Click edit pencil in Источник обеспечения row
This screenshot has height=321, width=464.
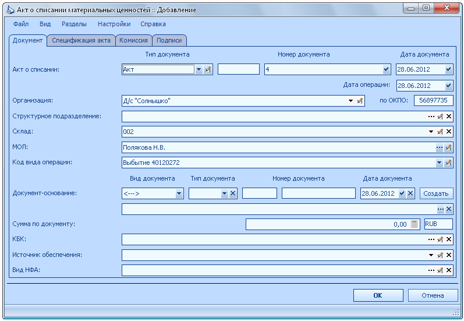440,255
